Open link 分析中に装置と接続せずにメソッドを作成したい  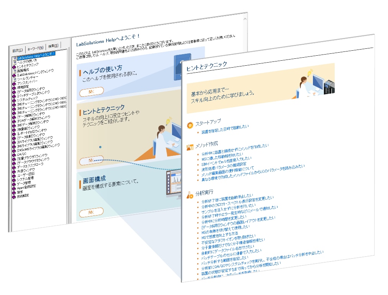(235, 150)
